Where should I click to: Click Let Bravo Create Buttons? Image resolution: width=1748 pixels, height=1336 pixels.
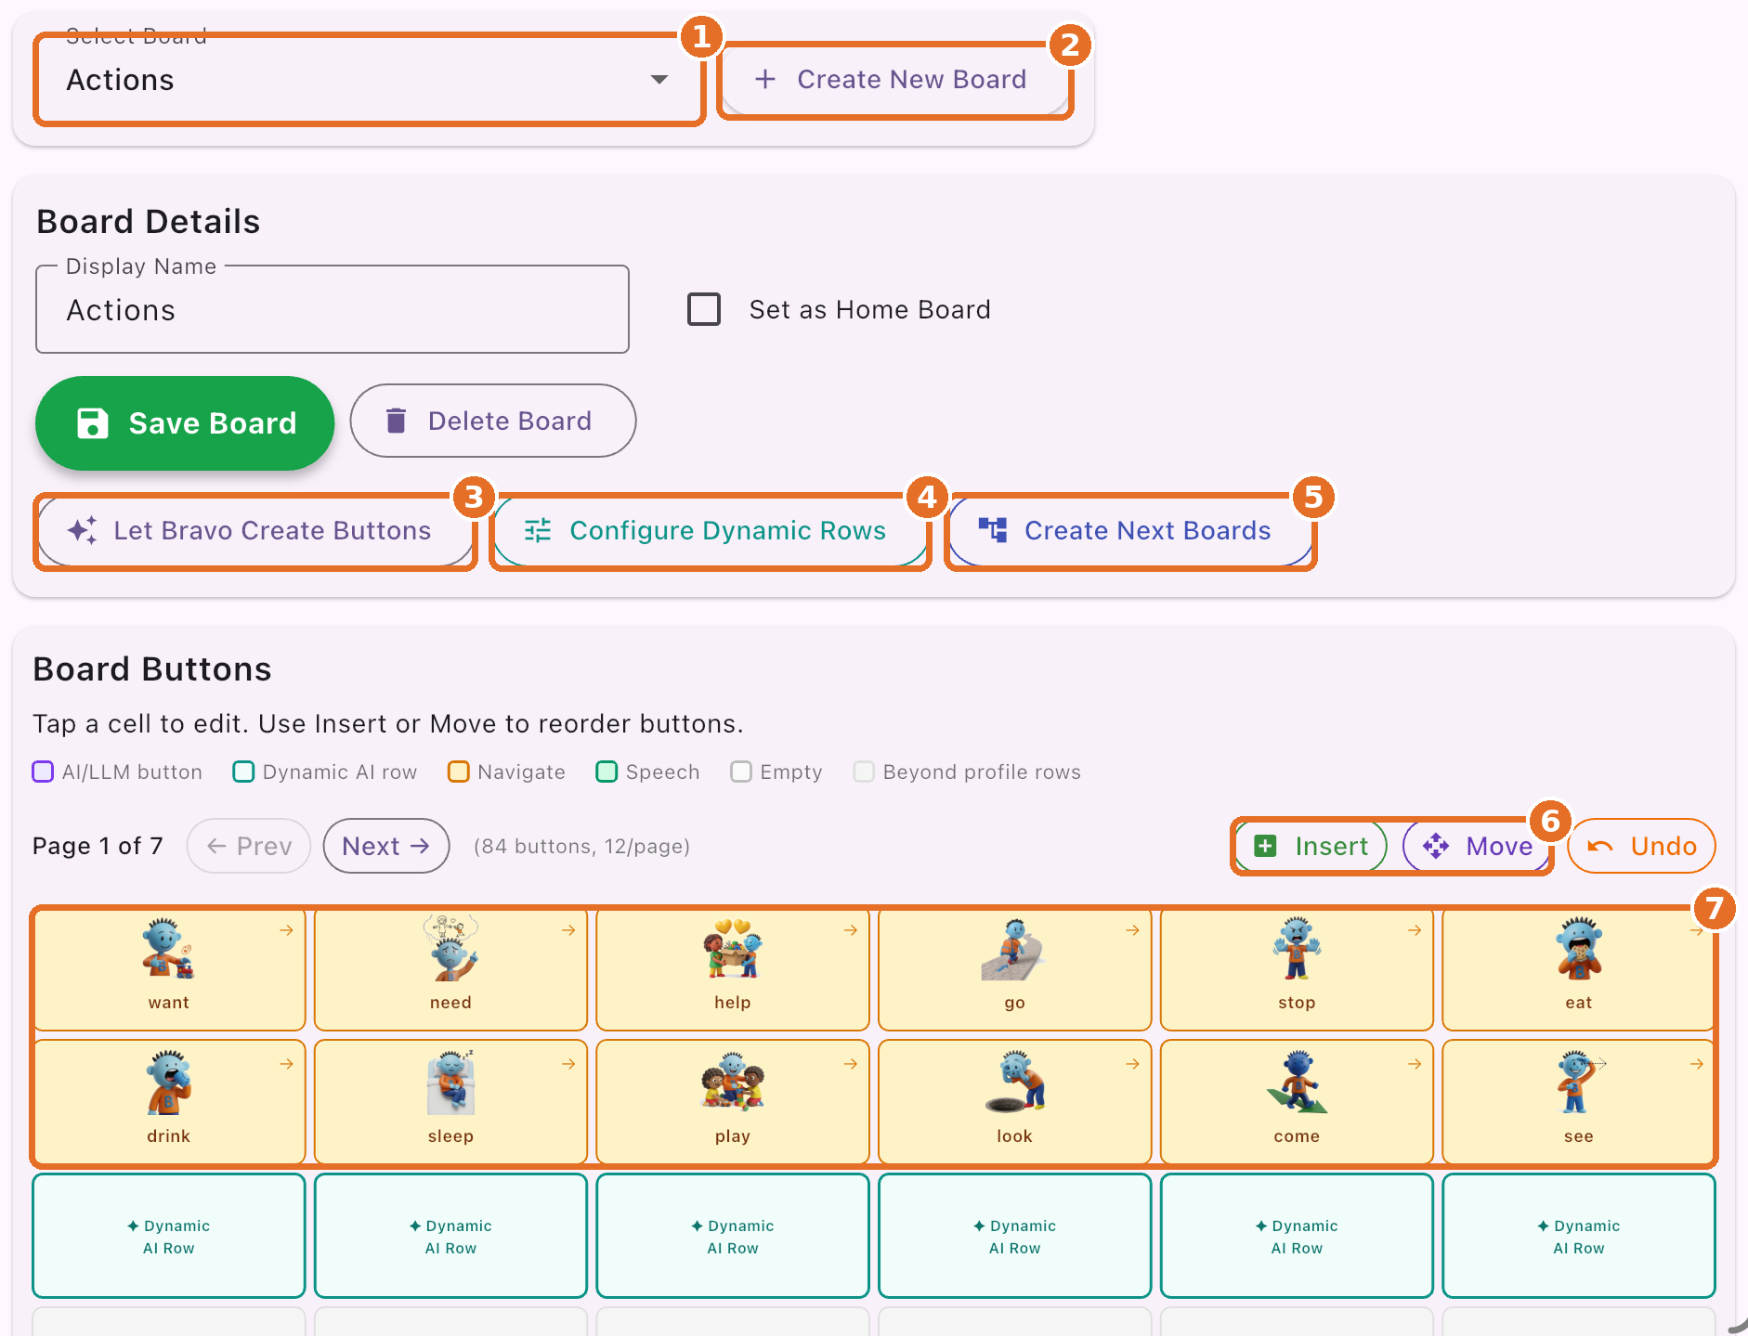coord(255,531)
